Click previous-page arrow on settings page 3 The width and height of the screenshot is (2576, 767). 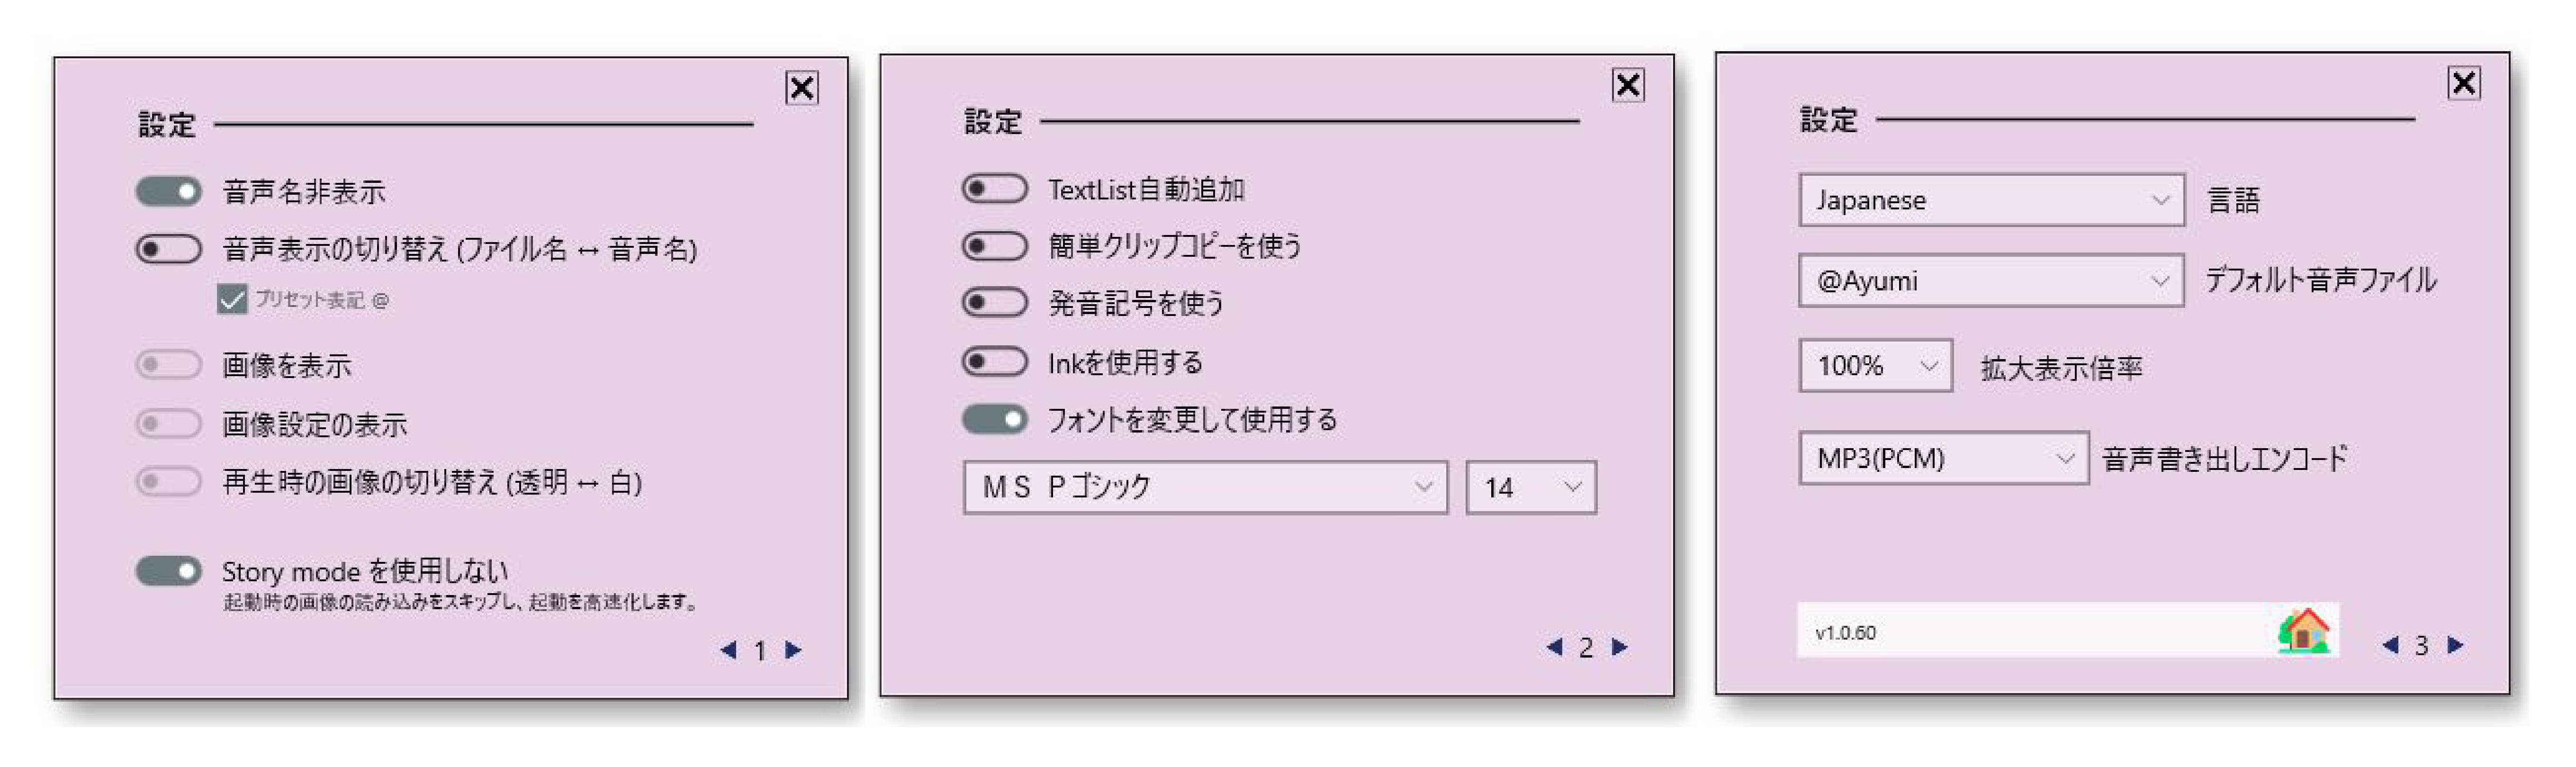2390,645
